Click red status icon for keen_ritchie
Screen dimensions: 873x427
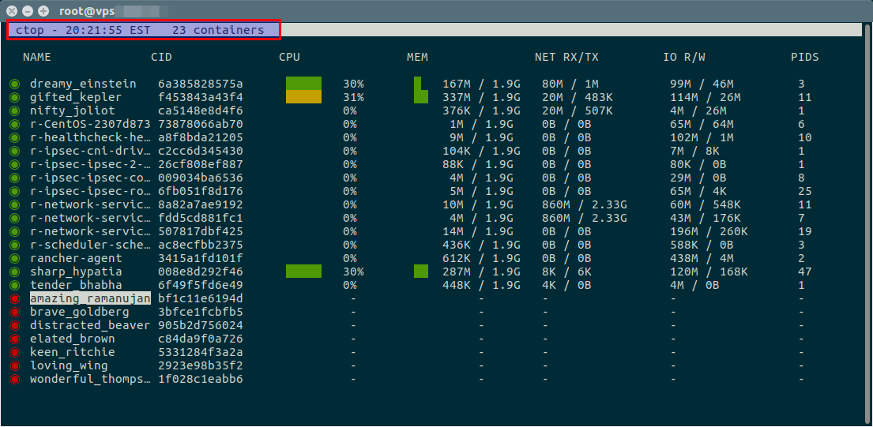(14, 352)
